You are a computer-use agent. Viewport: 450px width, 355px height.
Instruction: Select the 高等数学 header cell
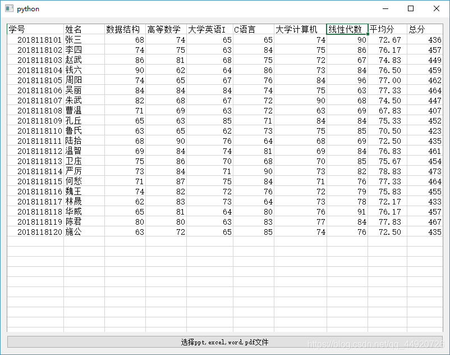[x=166, y=29]
